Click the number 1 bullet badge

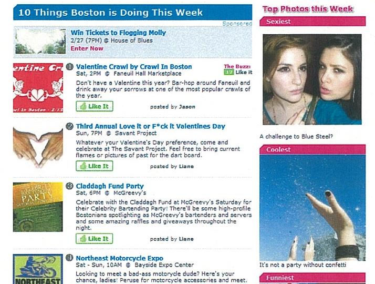point(69,67)
